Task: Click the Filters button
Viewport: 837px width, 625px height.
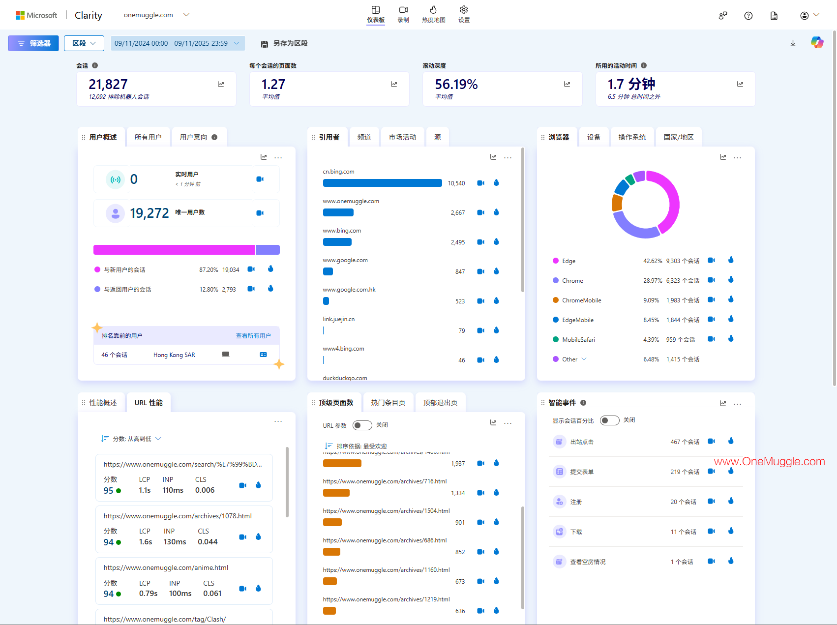Action: pyautogui.click(x=33, y=43)
